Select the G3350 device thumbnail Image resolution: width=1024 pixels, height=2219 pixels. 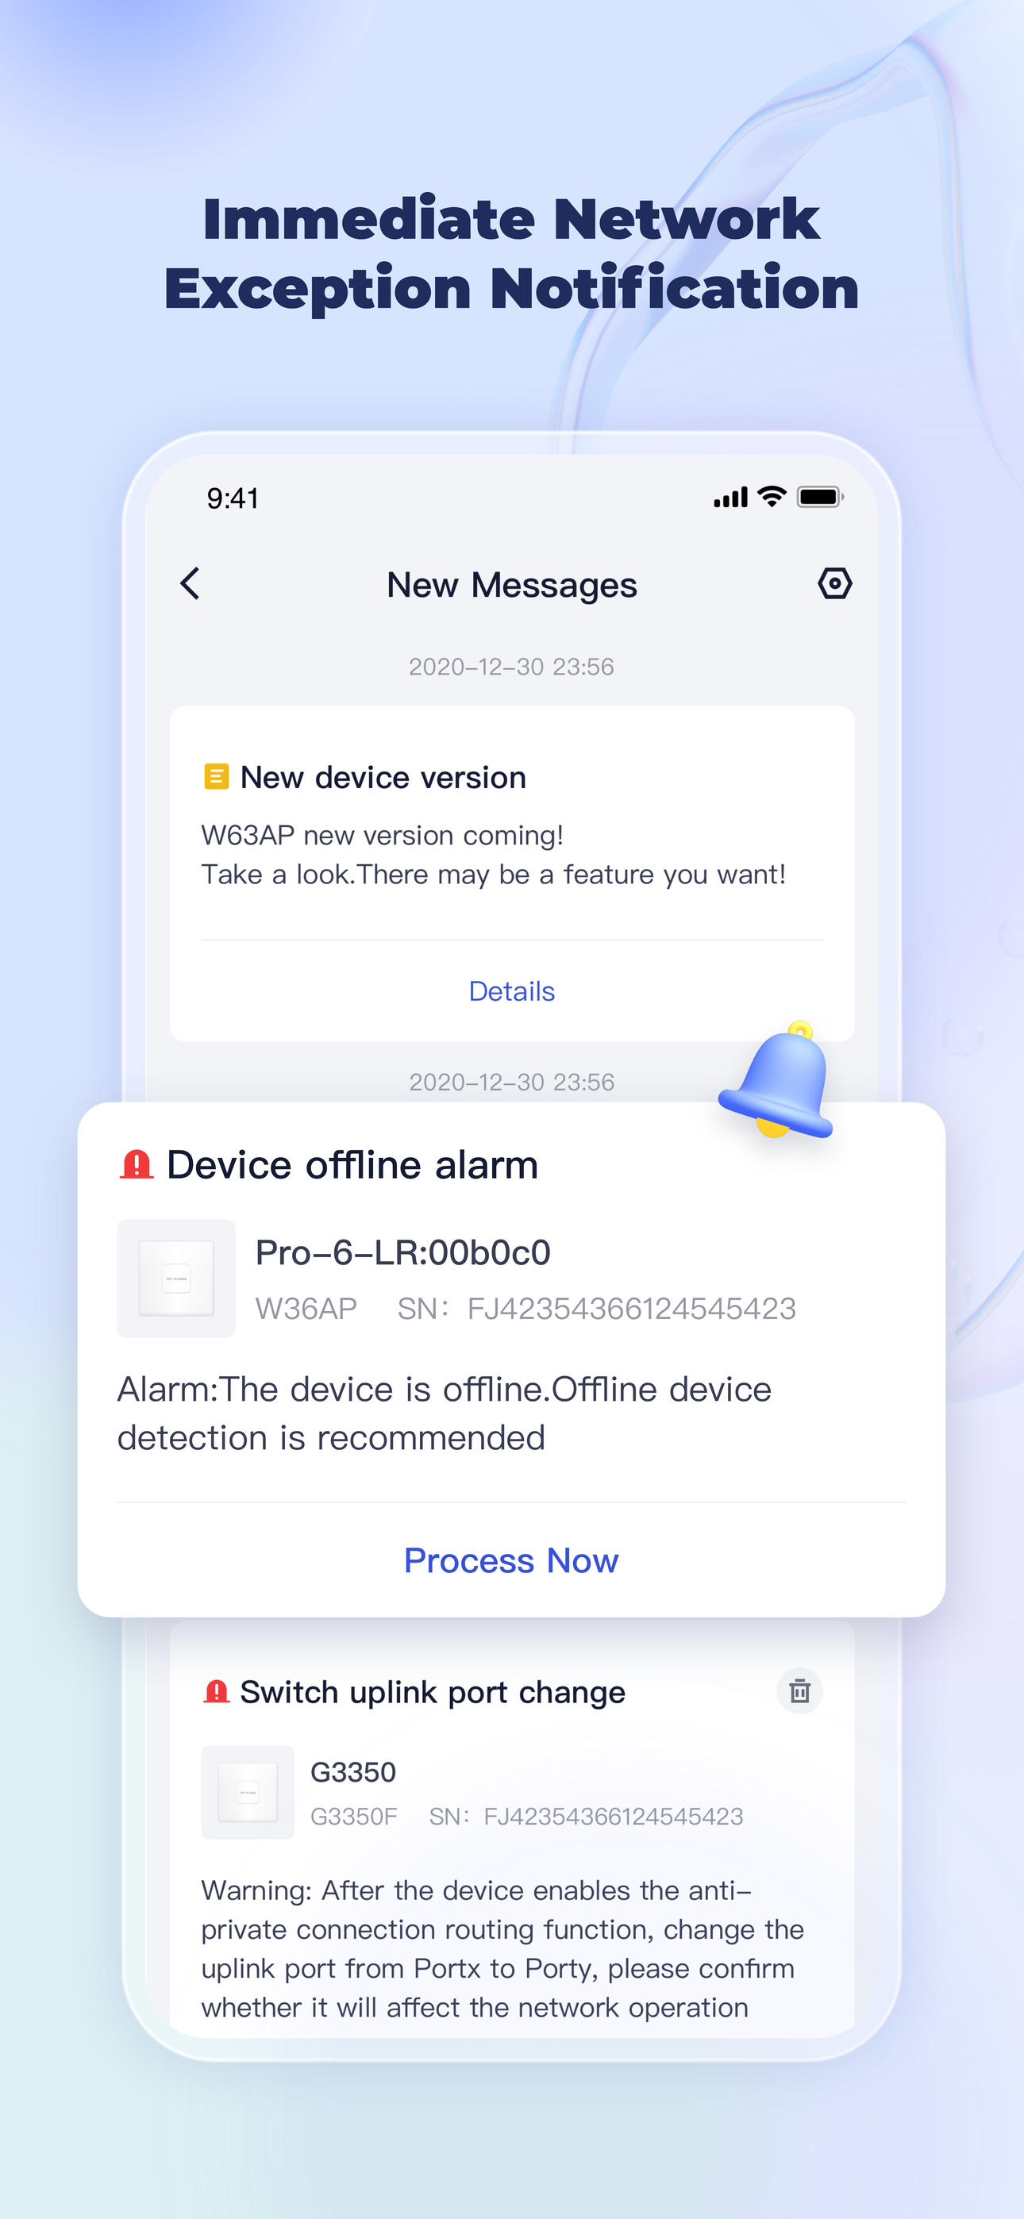coord(248,1793)
